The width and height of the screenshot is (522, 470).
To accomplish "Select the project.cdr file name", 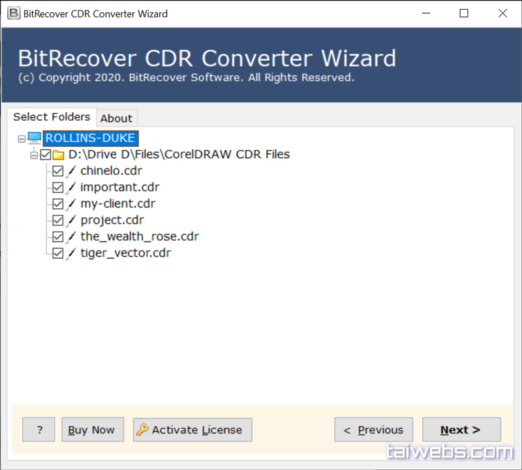I will pos(112,220).
